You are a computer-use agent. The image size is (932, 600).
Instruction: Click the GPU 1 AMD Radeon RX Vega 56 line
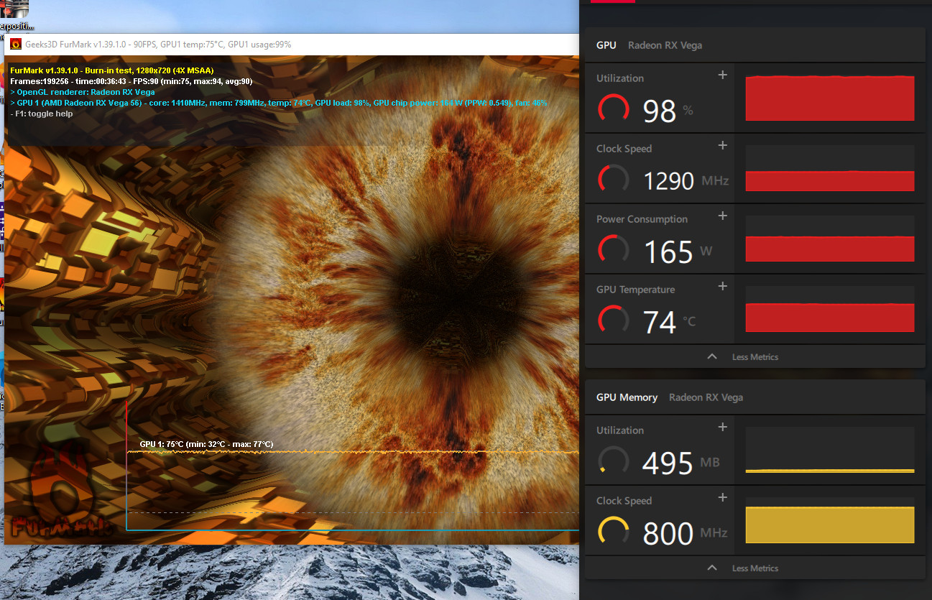279,103
